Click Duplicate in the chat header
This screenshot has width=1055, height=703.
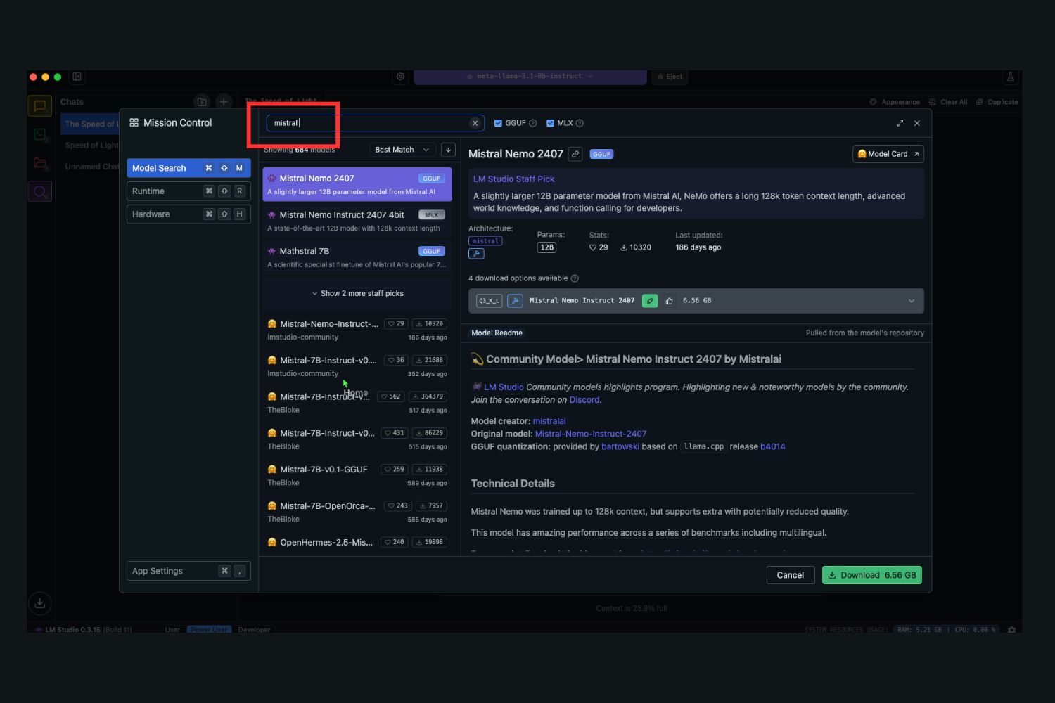point(997,102)
